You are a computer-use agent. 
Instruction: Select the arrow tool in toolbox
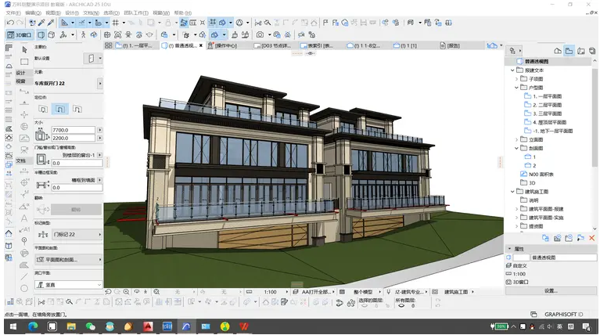24,50
